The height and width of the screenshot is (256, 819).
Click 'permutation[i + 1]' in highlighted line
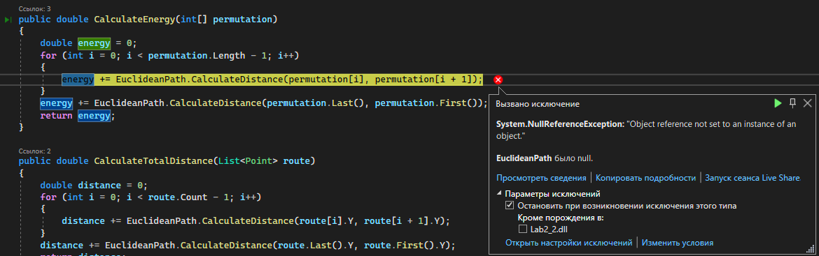(423, 80)
